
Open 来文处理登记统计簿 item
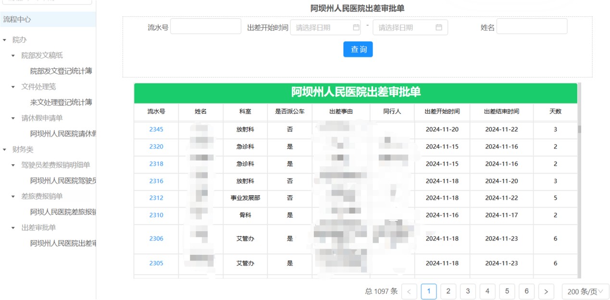tap(61, 102)
